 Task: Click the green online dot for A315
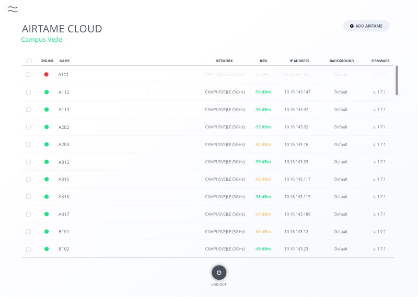coord(47,179)
